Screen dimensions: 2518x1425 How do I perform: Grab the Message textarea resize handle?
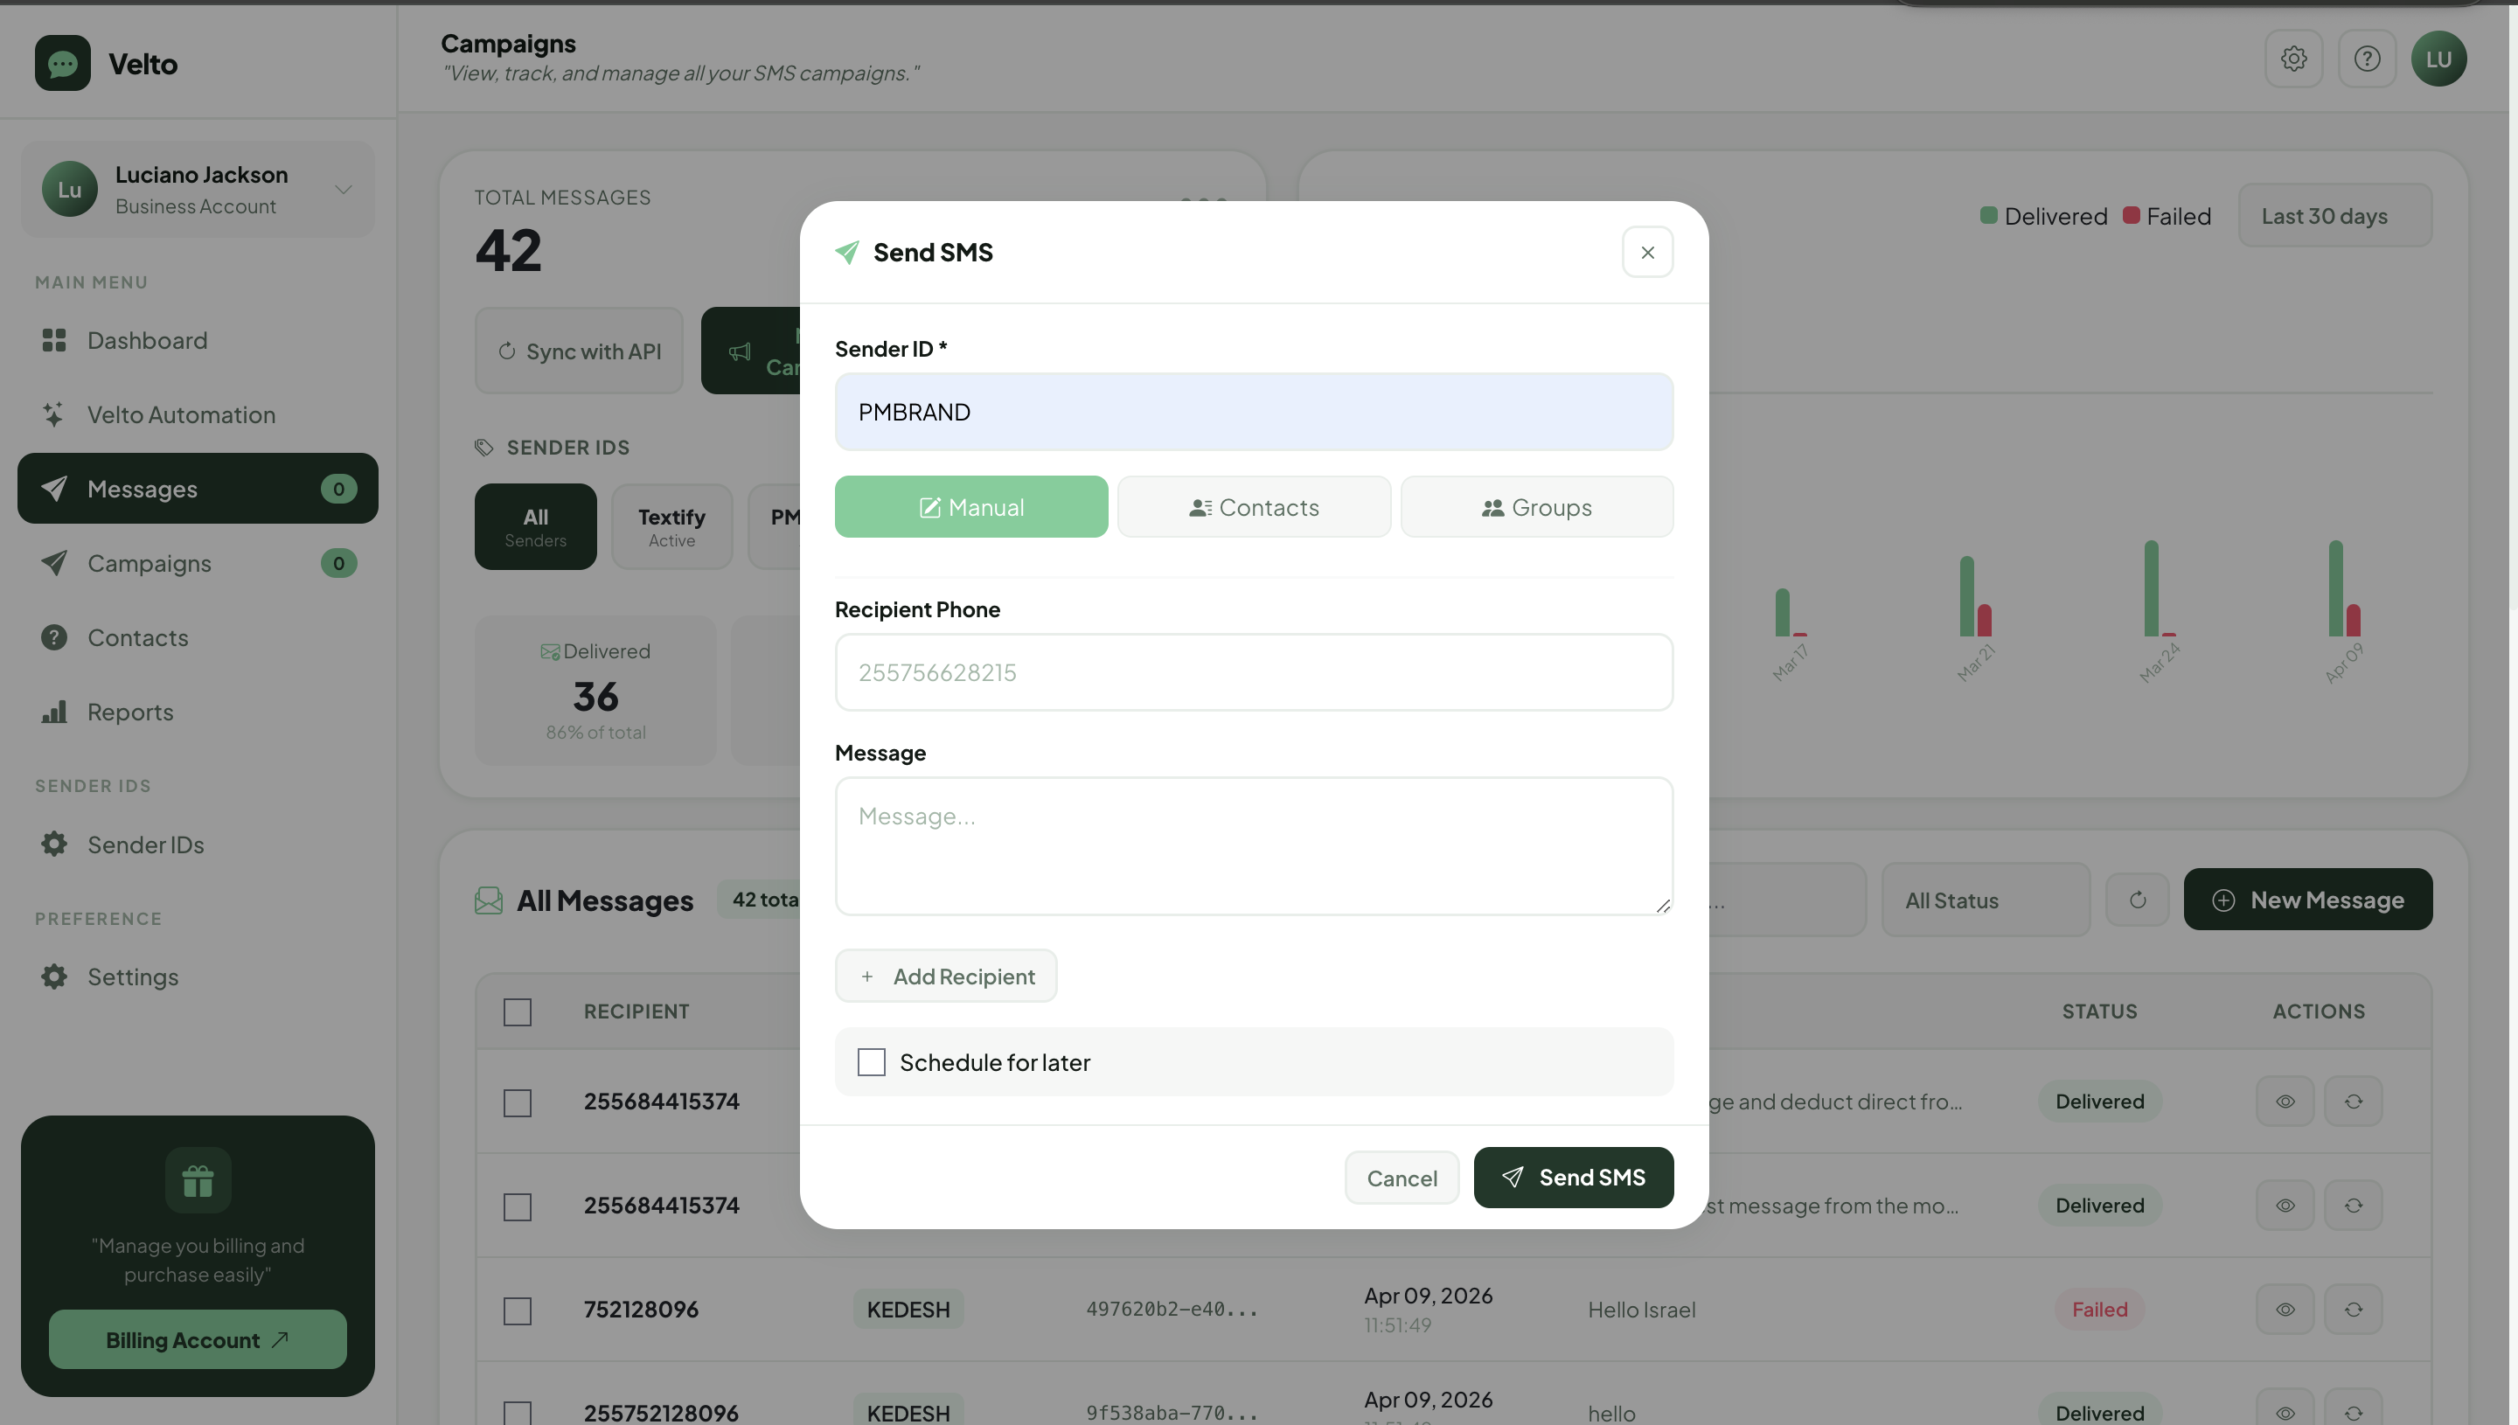click(1663, 906)
